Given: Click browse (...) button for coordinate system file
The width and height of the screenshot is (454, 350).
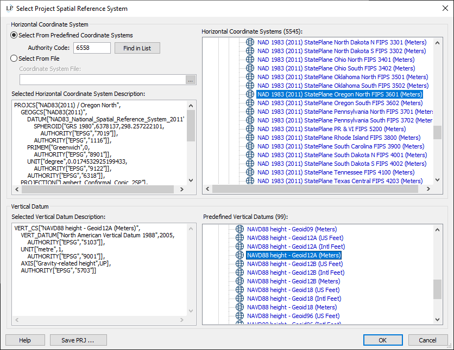Looking at the screenshot, I should click(191, 80).
